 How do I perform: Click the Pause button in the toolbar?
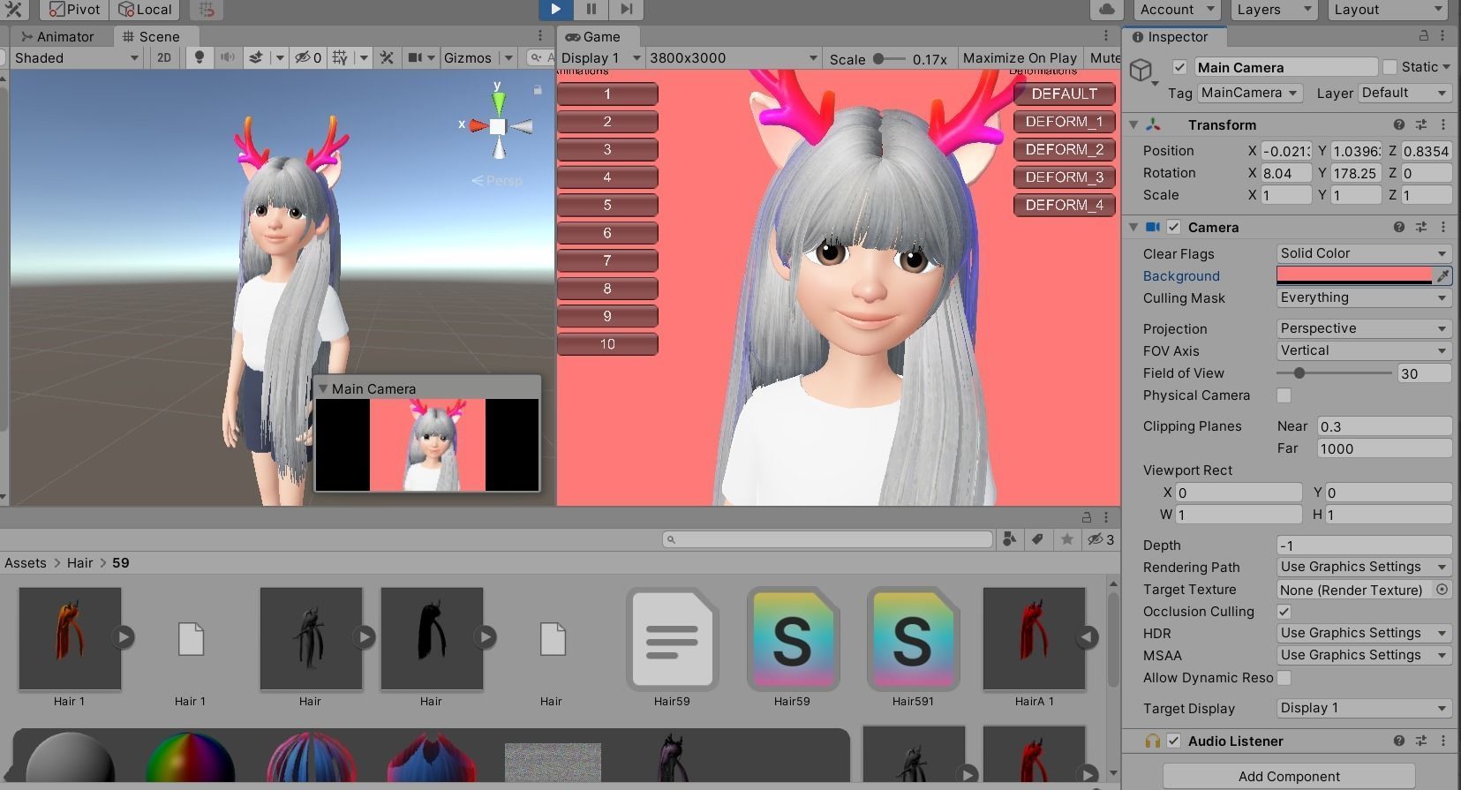[x=591, y=9]
